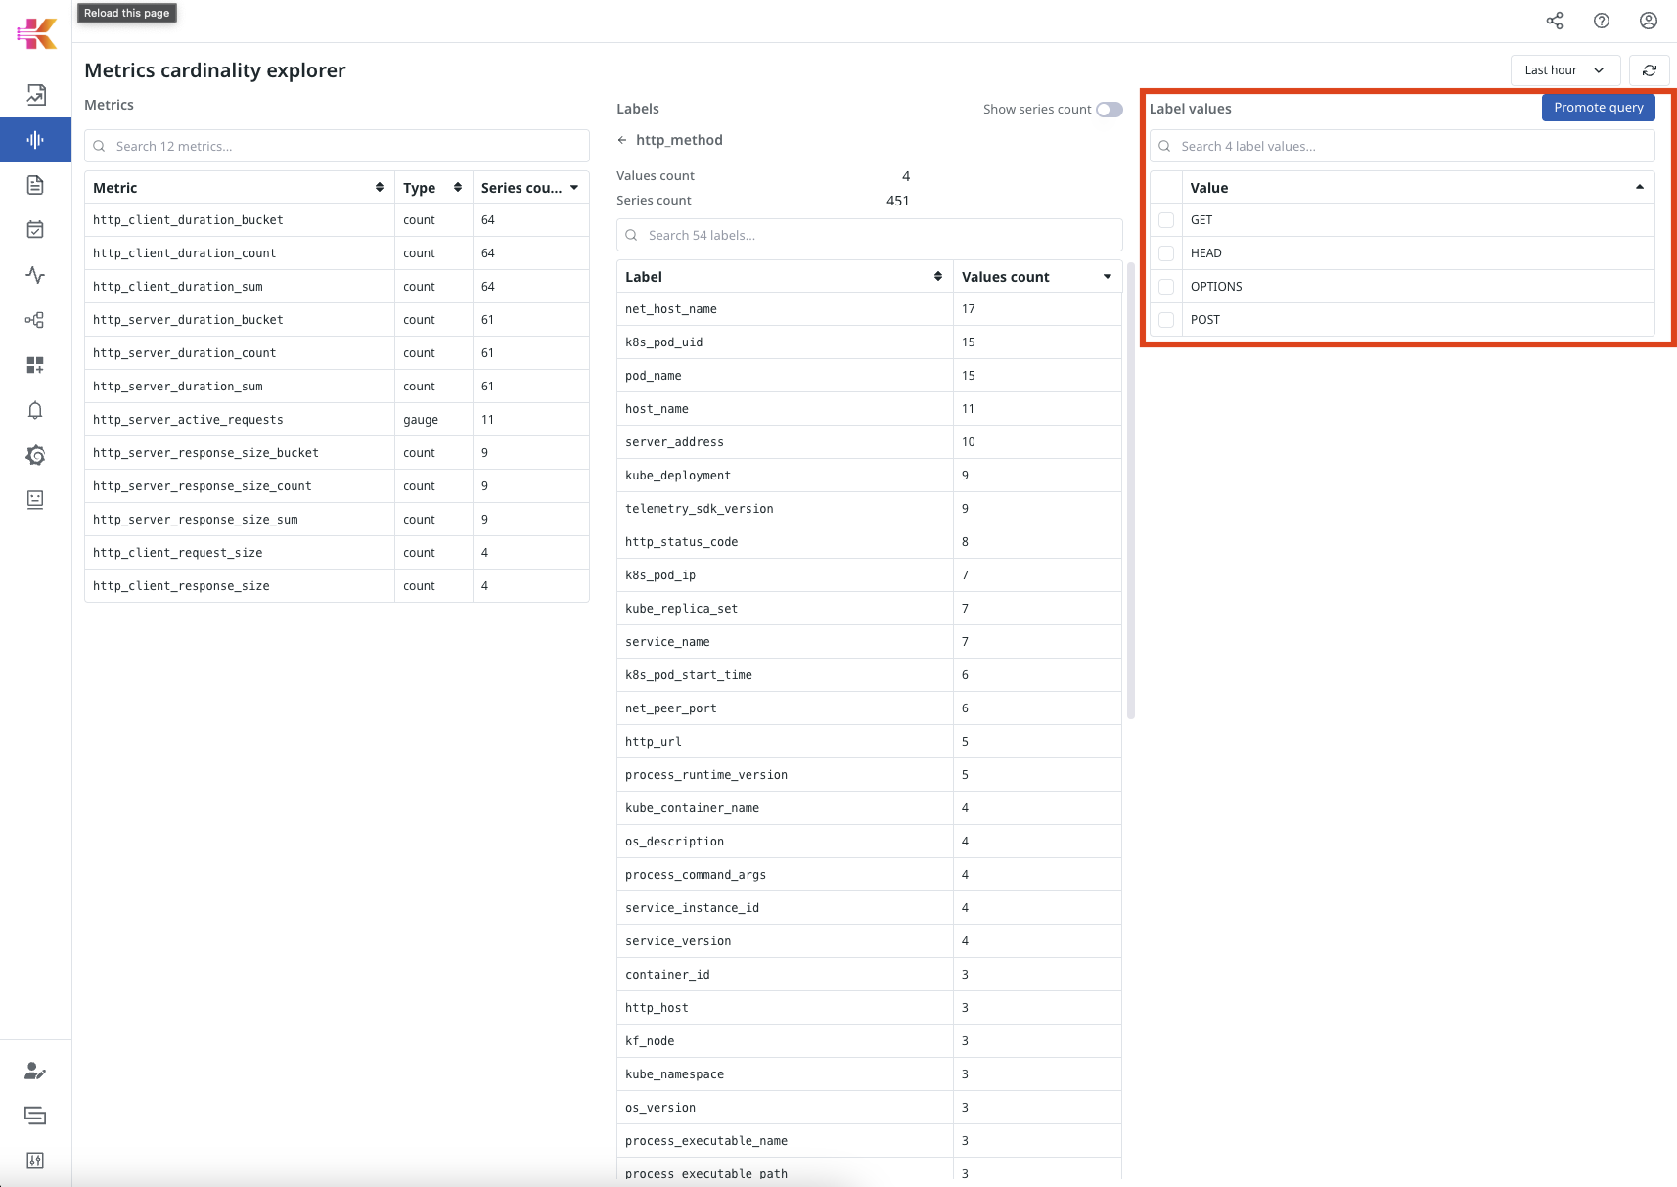This screenshot has height=1187, width=1677.
Task: Open the help question mark icon
Action: tap(1602, 21)
